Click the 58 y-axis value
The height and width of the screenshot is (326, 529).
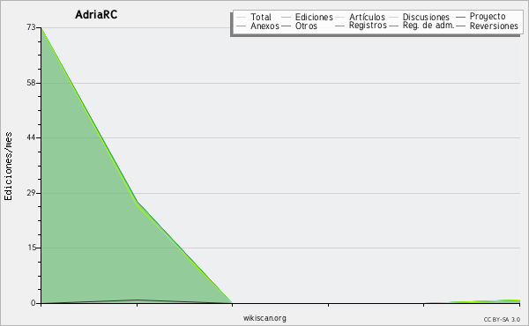coord(32,83)
